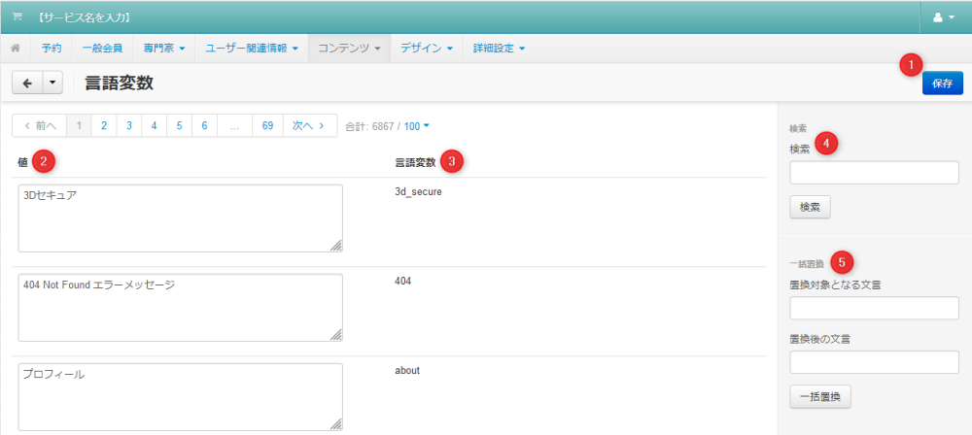This screenshot has width=972, height=435.
Task: Click the 合計: 6867 total count text
Action: coord(369,126)
